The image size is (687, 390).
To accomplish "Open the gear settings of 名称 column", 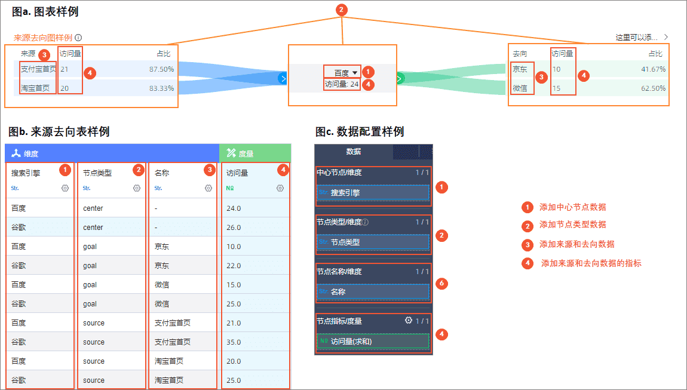I will (x=208, y=188).
